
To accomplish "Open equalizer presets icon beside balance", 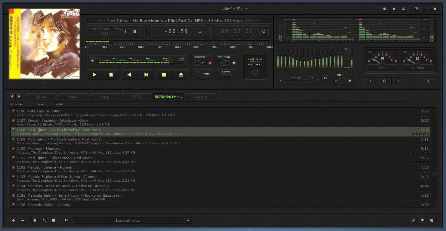I will coord(326,78).
